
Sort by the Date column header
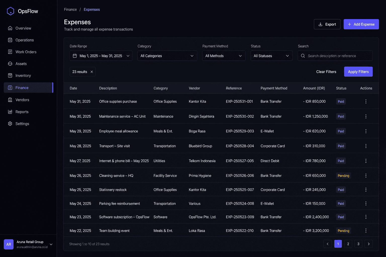[x=73, y=88]
